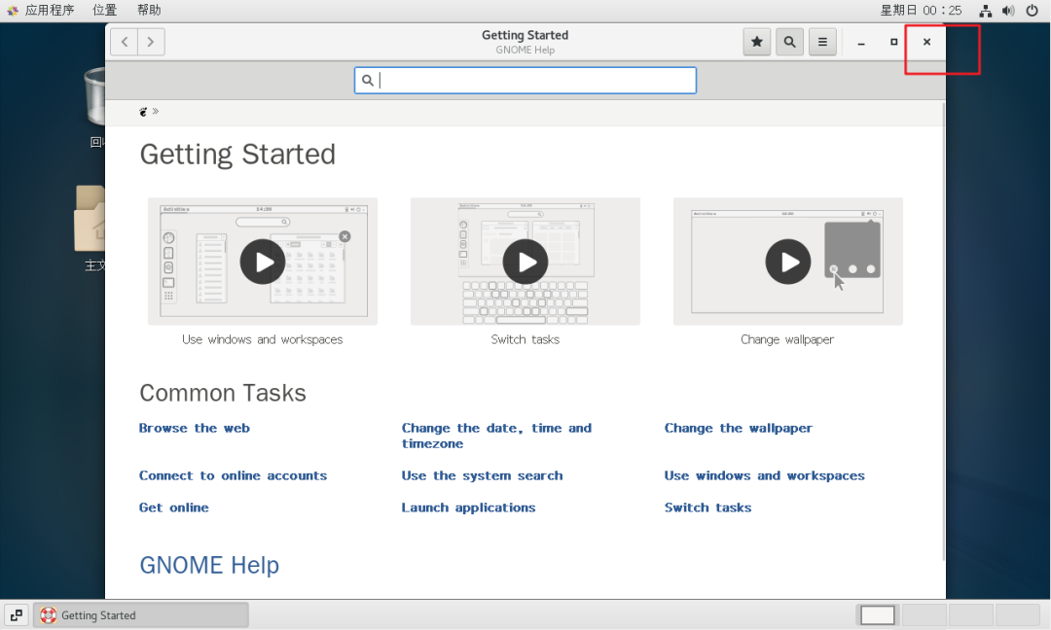Open the GNOME Help heading link
This screenshot has width=1051, height=630.
209,565
